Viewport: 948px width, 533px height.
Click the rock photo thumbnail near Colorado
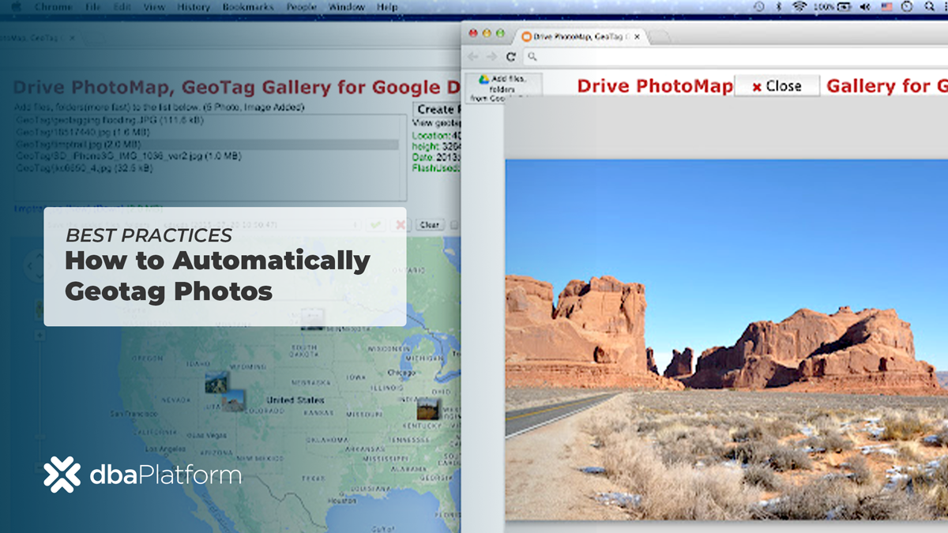tap(233, 401)
